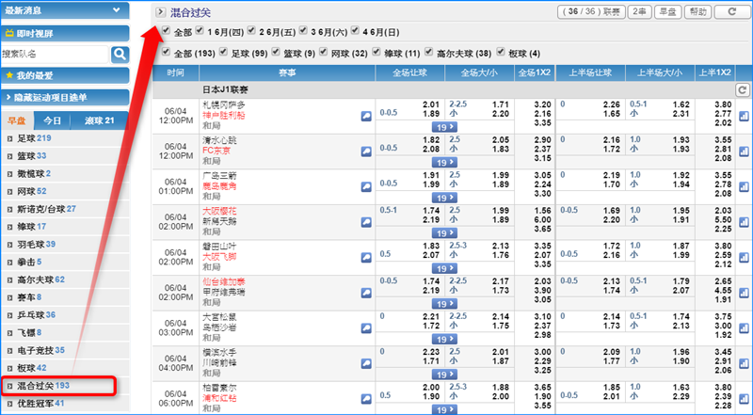This screenshot has height=415, width=753.
Task: Click the 帮助 button
Action: tap(697, 11)
